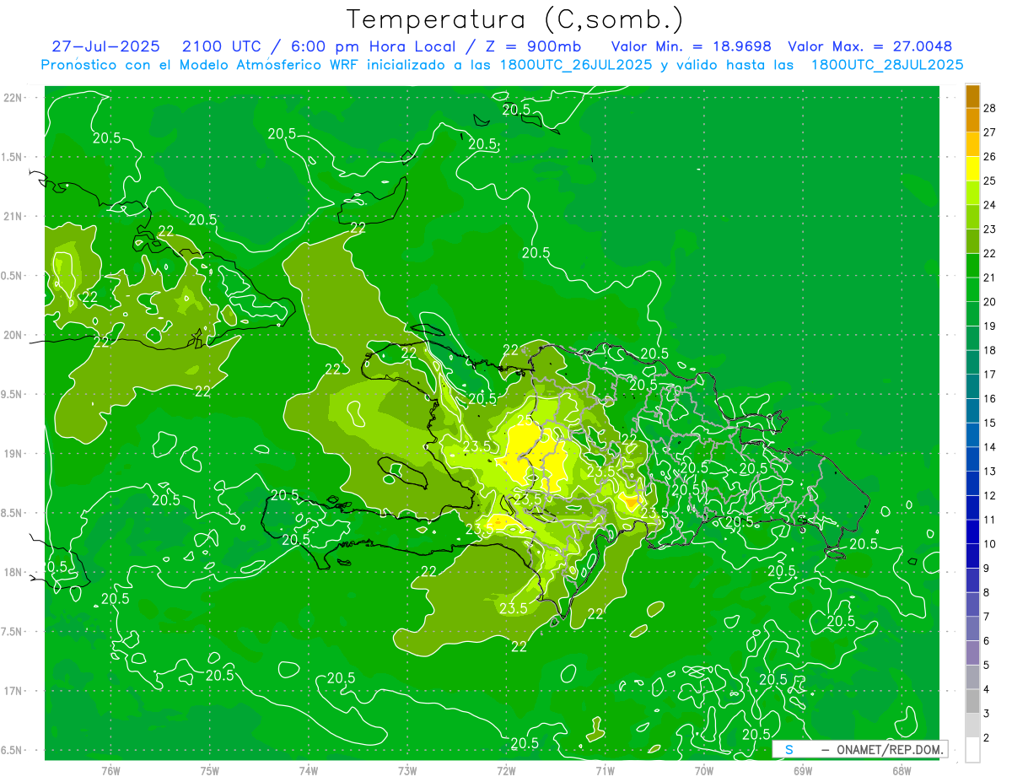Click the dark blue swatch between 10 and 11
The image size is (1012, 782).
[972, 532]
